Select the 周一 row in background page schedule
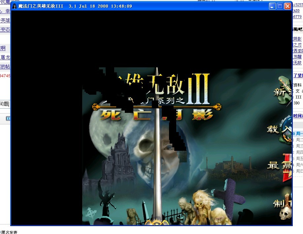 point(298,134)
